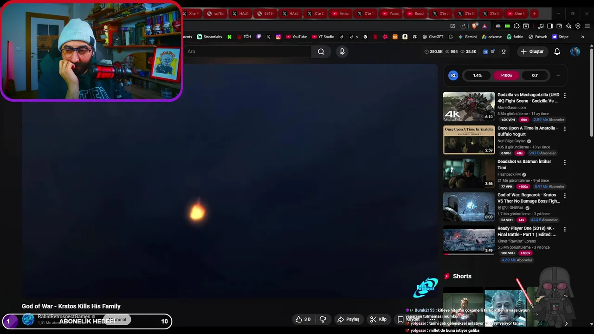Open the ChatGPT bookmark
Screen dimensions: 594x334
coord(433,37)
